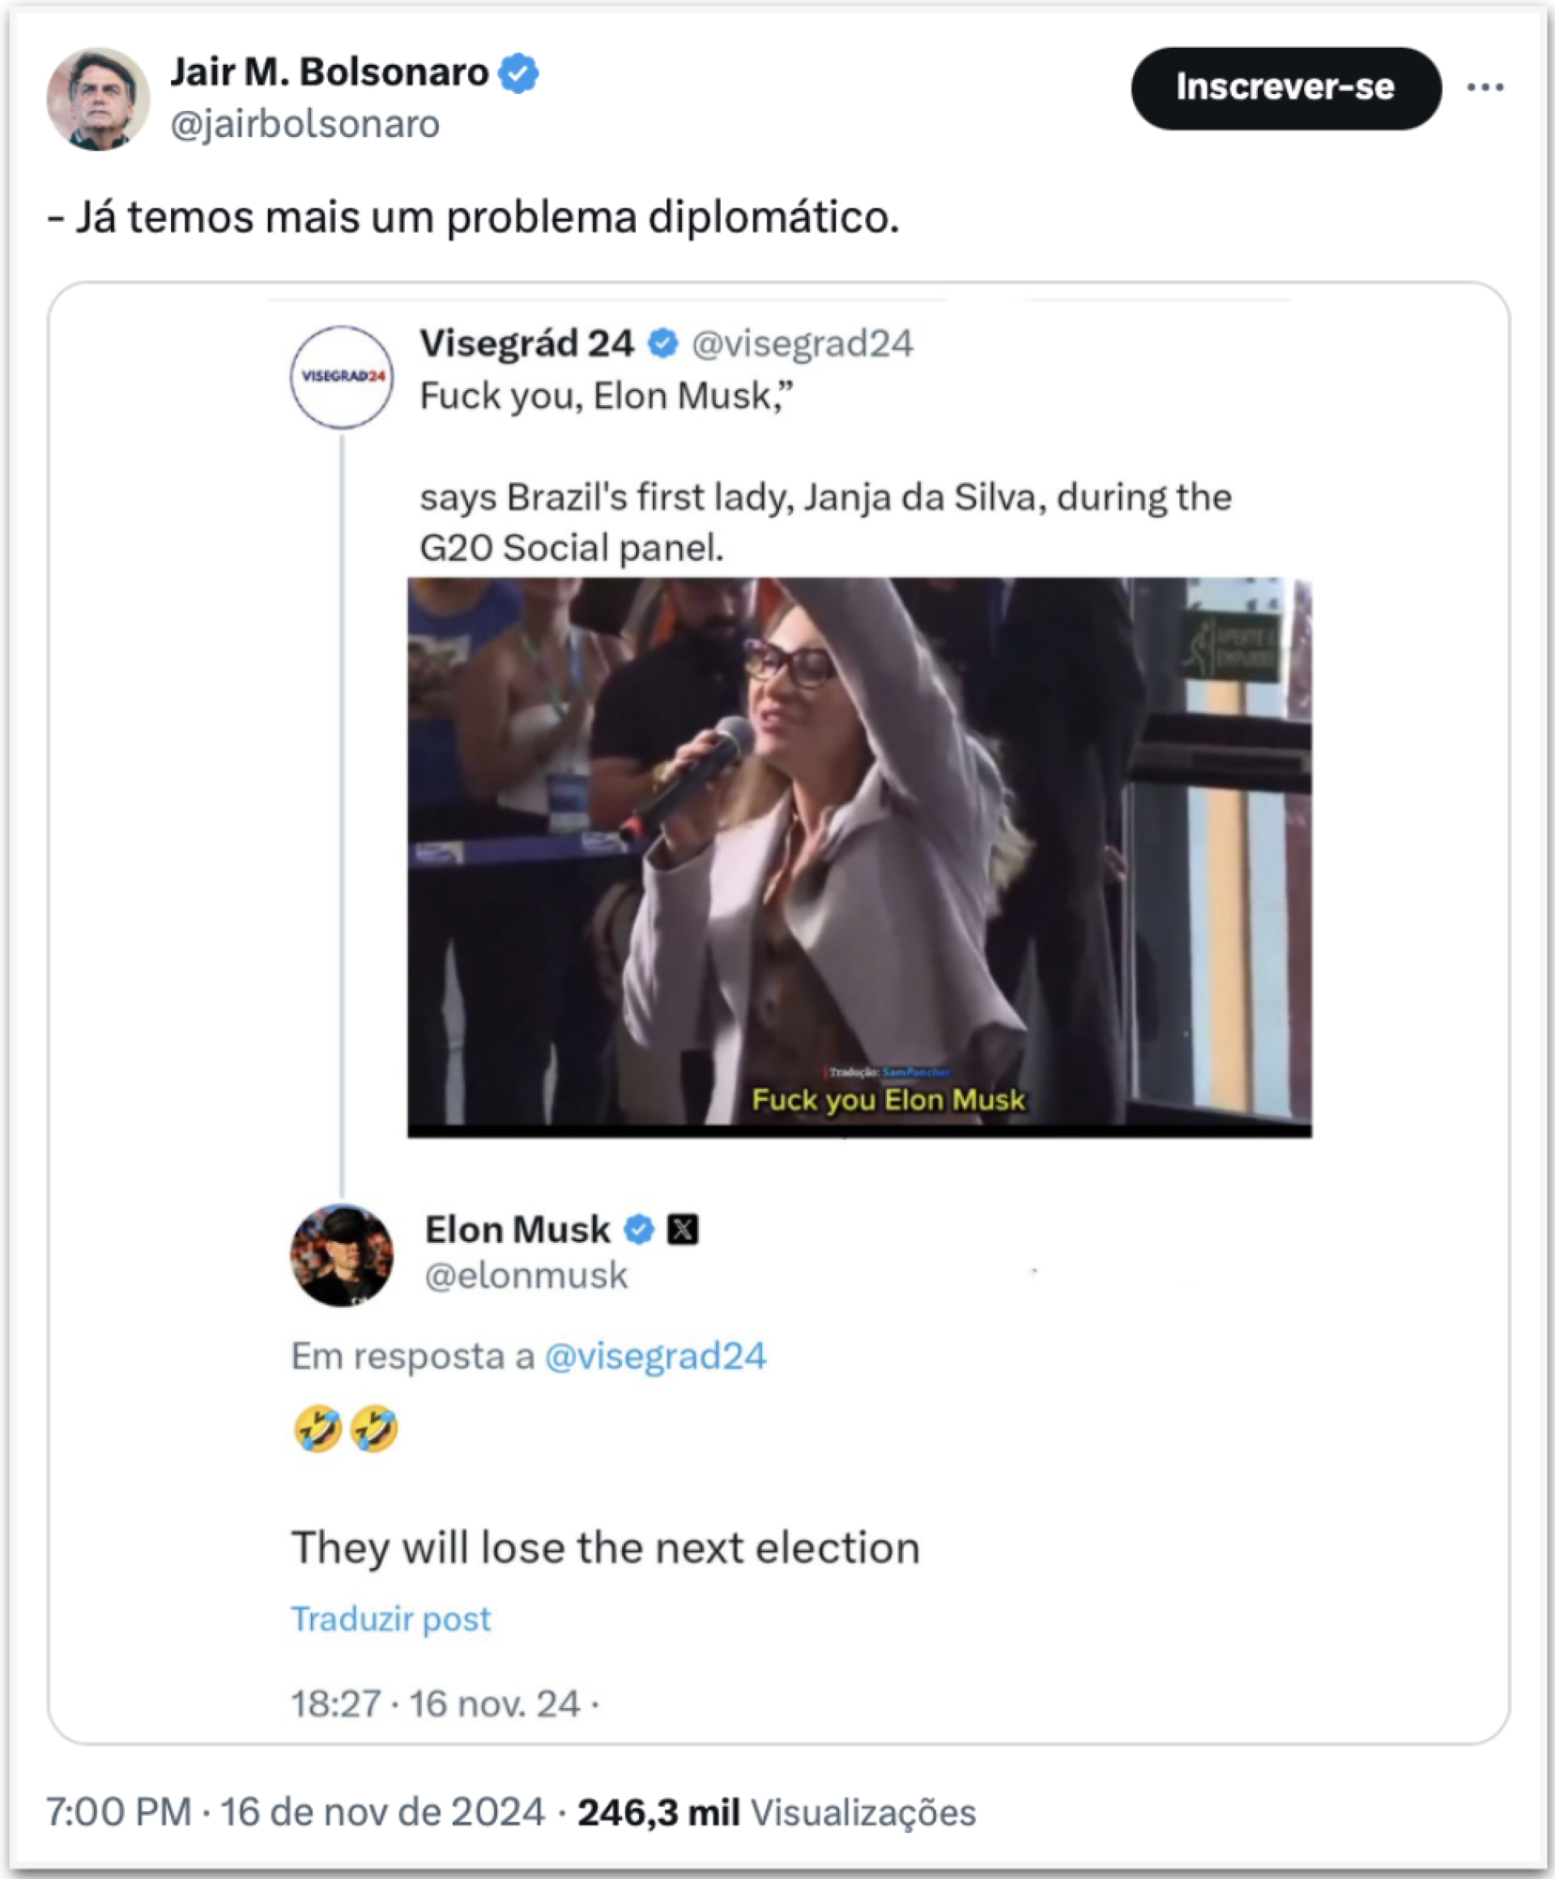Image resolution: width=1555 pixels, height=1879 pixels.
Task: Click Jair M. Bolsonaro's profile avatar
Action: click(x=97, y=98)
